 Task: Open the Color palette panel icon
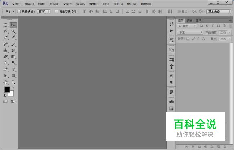(x=171, y=102)
